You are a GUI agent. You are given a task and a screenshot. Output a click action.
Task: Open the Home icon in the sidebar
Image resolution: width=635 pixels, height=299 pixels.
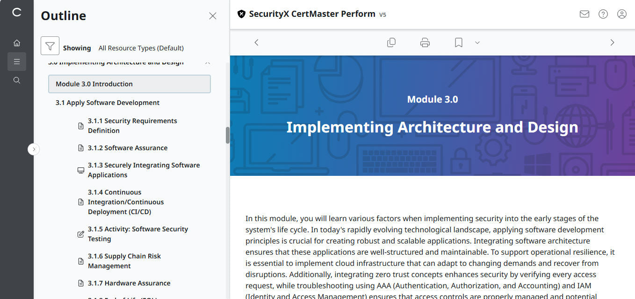pyautogui.click(x=17, y=42)
